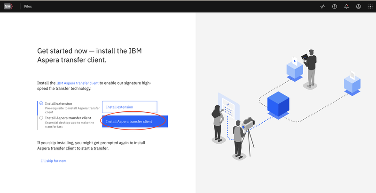Image resolution: width=376 pixels, height=193 pixels.
Task: Click the Install Aspera transfer client step title
Action: (x=68, y=118)
